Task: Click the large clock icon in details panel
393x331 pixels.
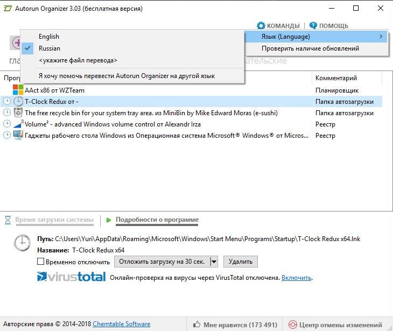Action: pyautogui.click(x=22, y=243)
